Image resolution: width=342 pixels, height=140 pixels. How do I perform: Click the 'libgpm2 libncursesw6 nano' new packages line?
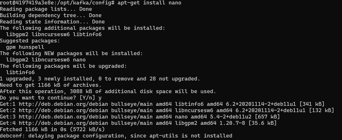tap(46, 60)
